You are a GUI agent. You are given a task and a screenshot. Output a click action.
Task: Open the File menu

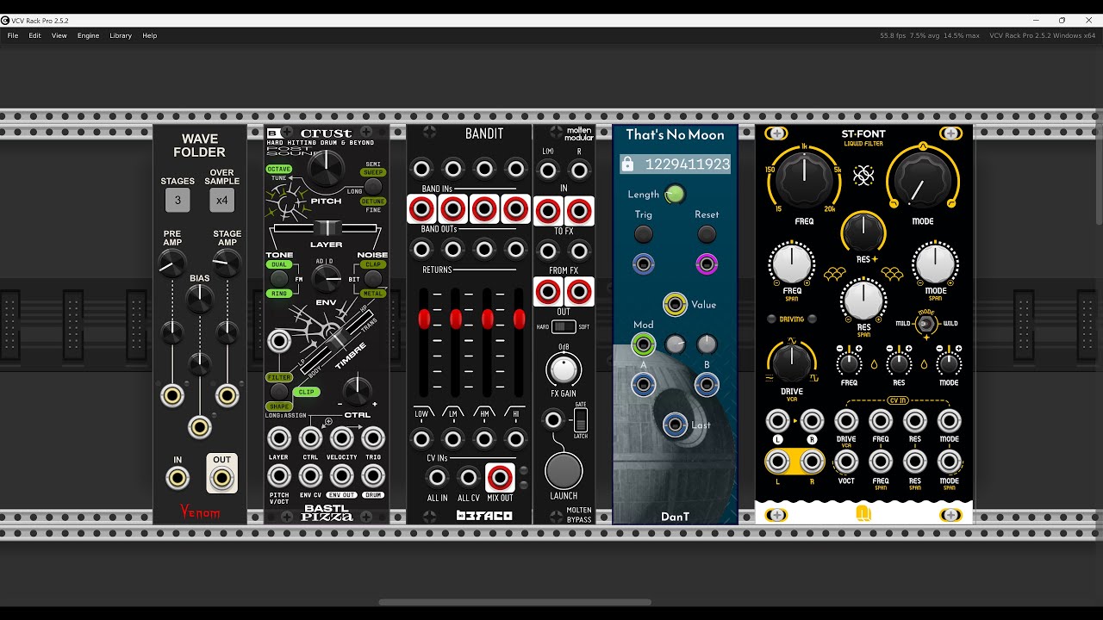[13, 35]
